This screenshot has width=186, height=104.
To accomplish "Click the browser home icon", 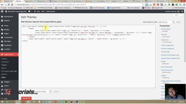I will (12, 5).
